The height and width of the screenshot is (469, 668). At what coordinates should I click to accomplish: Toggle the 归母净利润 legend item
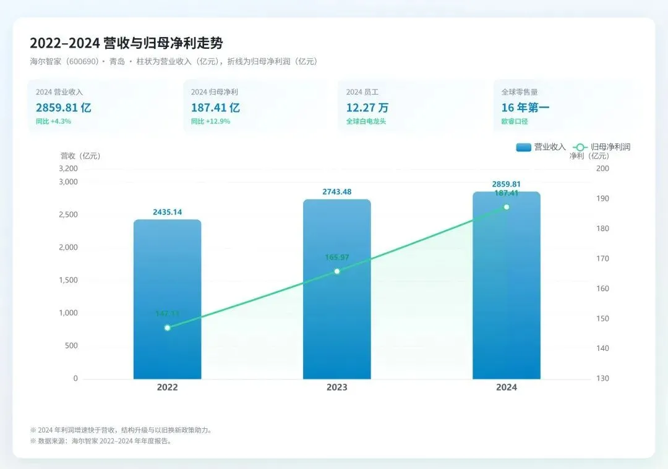[602, 147]
